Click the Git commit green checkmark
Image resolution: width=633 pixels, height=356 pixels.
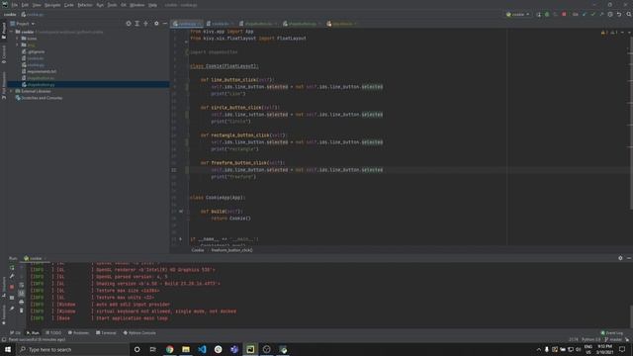592,15
